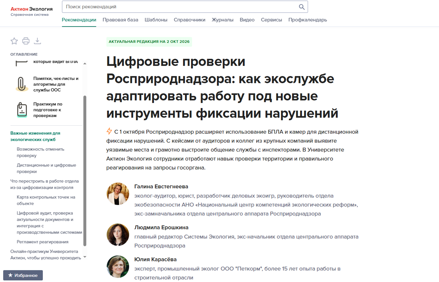Open the Шаблоны tab
The image size is (439, 282).
(x=156, y=20)
